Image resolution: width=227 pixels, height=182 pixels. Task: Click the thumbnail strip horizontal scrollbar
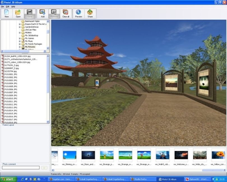pos(139,170)
